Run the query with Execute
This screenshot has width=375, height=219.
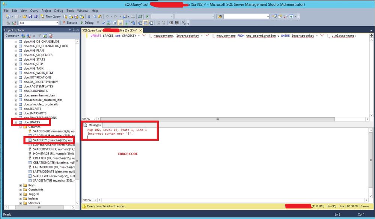coord(70,23)
